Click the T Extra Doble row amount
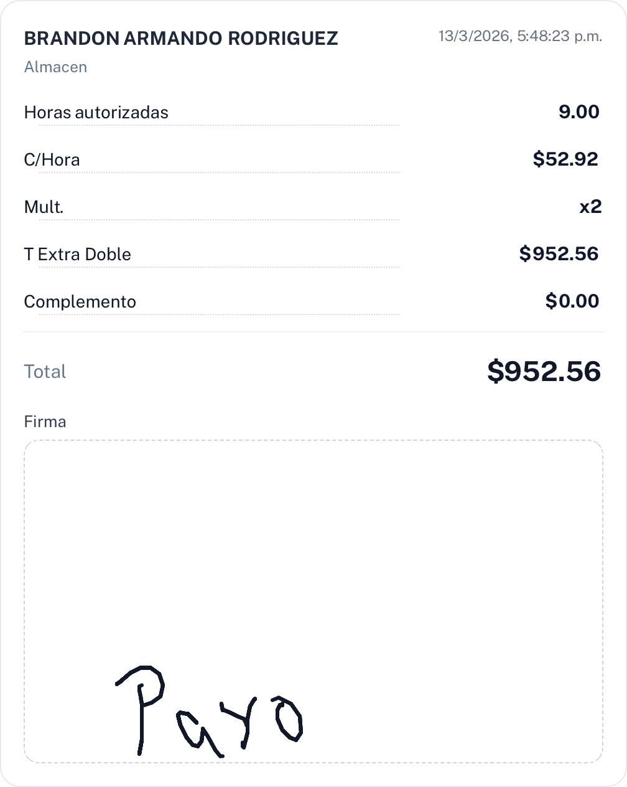Viewport: 627px width, 787px height. (559, 254)
